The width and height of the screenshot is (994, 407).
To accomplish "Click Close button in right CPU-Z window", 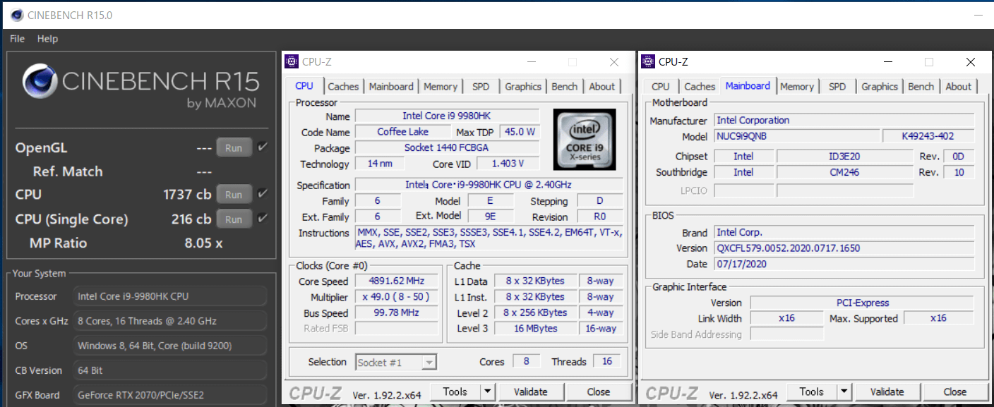I will coord(955,391).
